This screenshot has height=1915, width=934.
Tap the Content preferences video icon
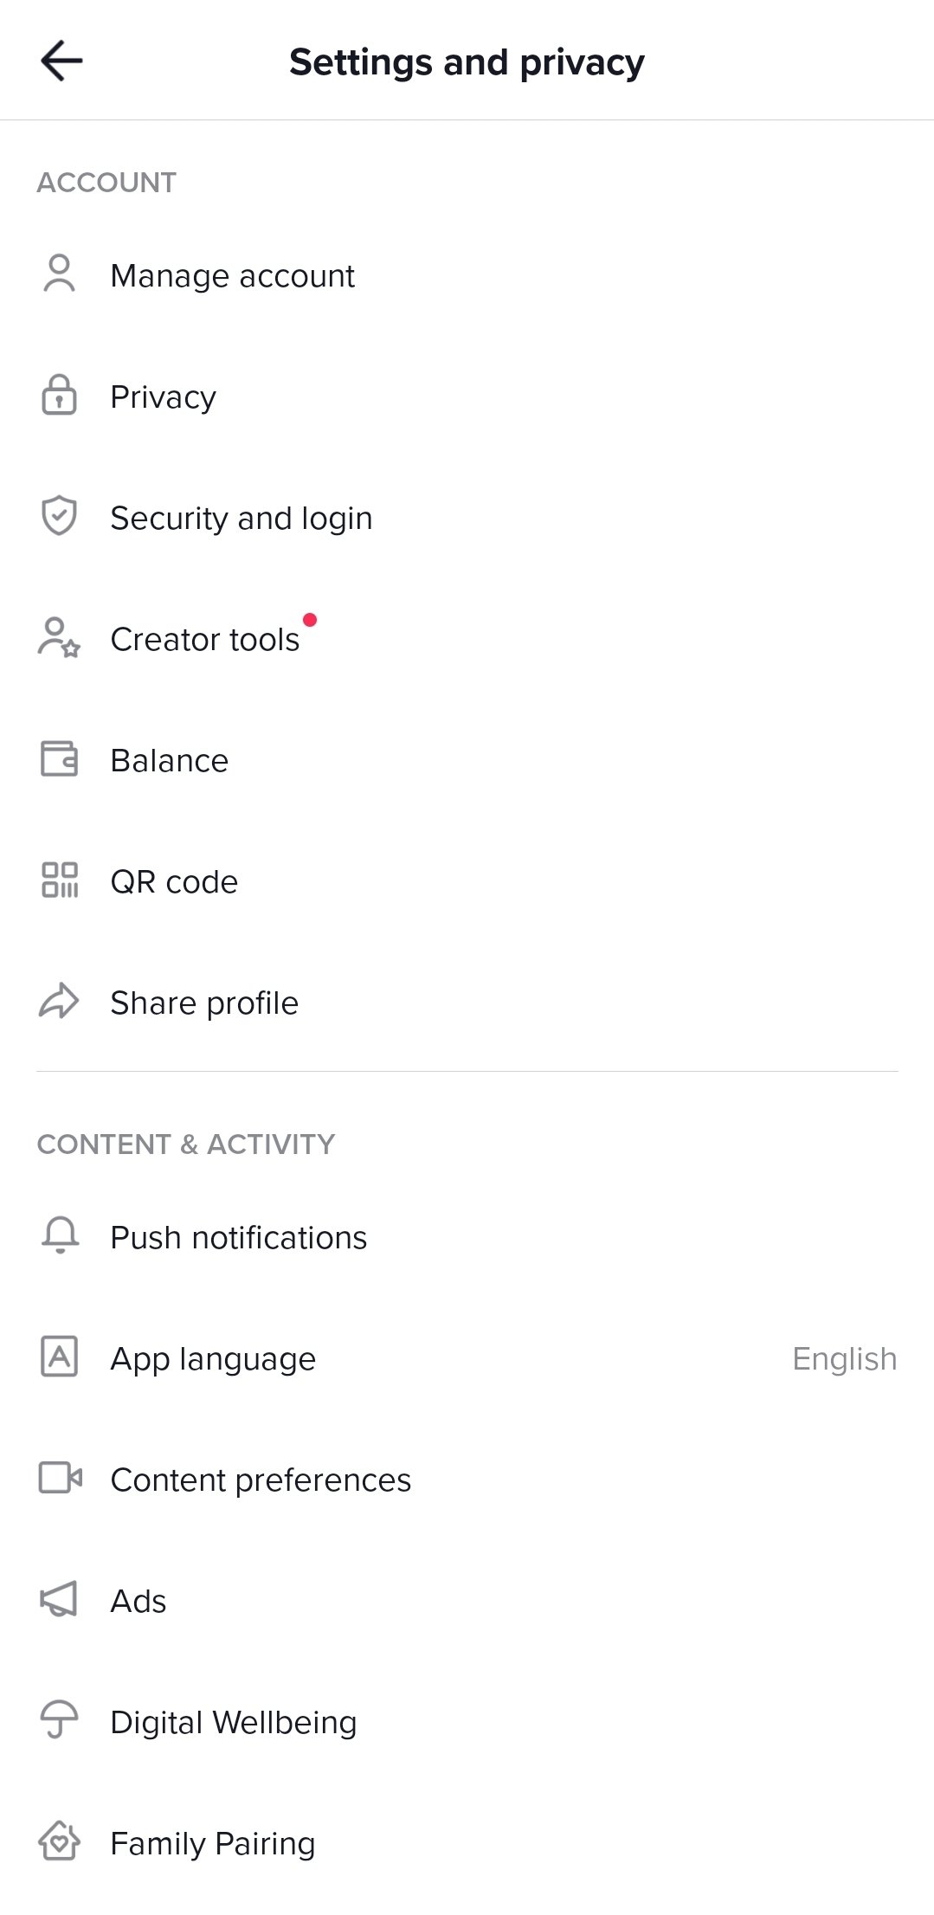(60, 1479)
